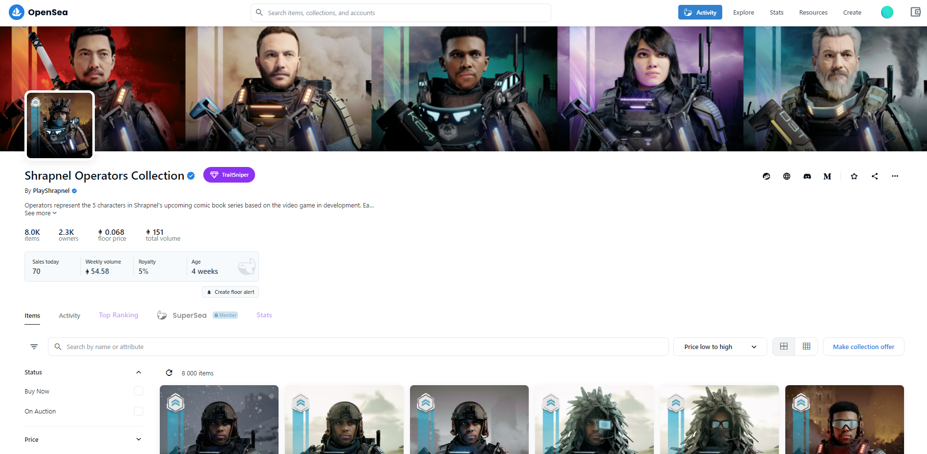Click the 0.068 floor price stat
Image resolution: width=927 pixels, height=454 pixels.
tap(112, 235)
